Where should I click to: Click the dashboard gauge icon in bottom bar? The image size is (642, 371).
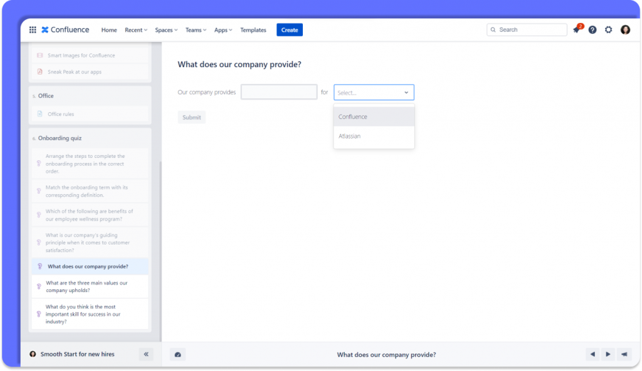point(177,355)
